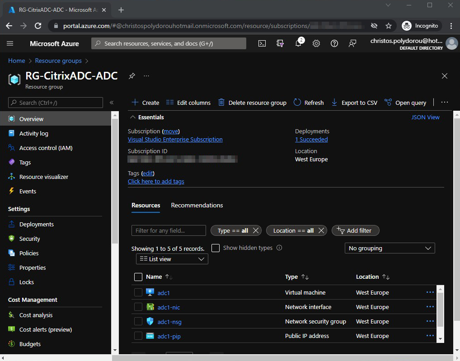The width and height of the screenshot is (460, 361).
Task: Click Add filter button
Action: (x=355, y=230)
